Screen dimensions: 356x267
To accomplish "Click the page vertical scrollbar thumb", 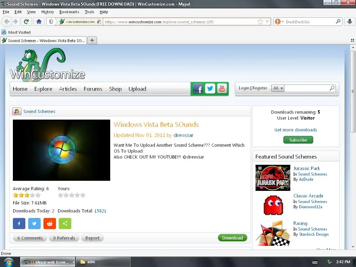I will pyautogui.click(x=353, y=91).
